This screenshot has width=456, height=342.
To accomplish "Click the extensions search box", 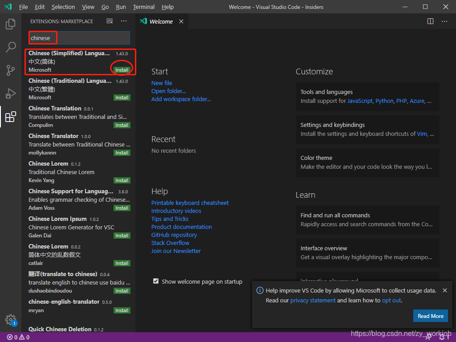I will (79, 38).
